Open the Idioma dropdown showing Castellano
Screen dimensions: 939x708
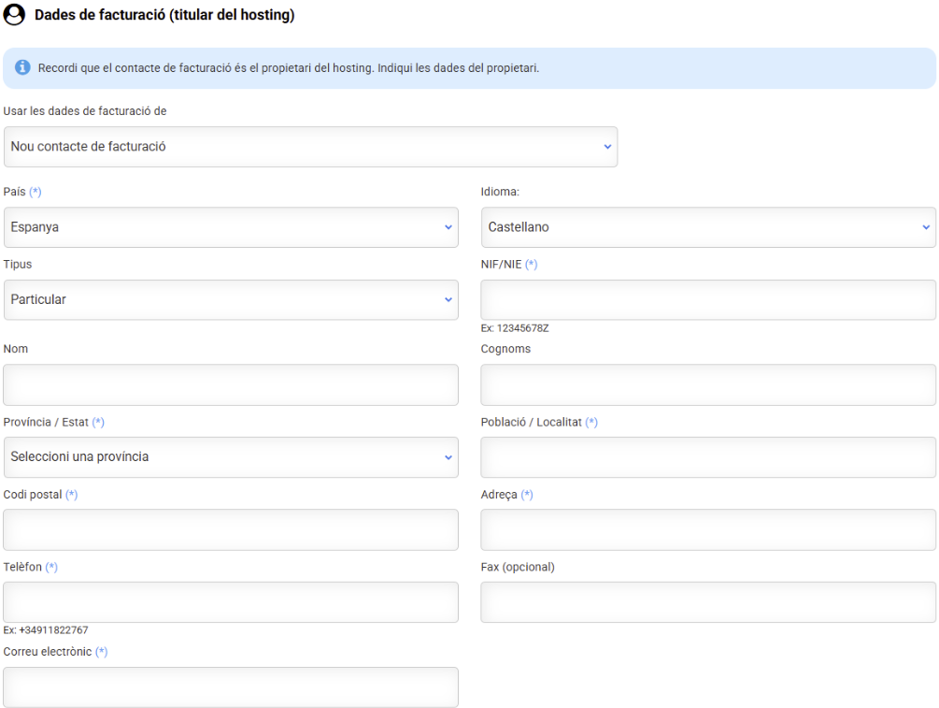coord(707,227)
